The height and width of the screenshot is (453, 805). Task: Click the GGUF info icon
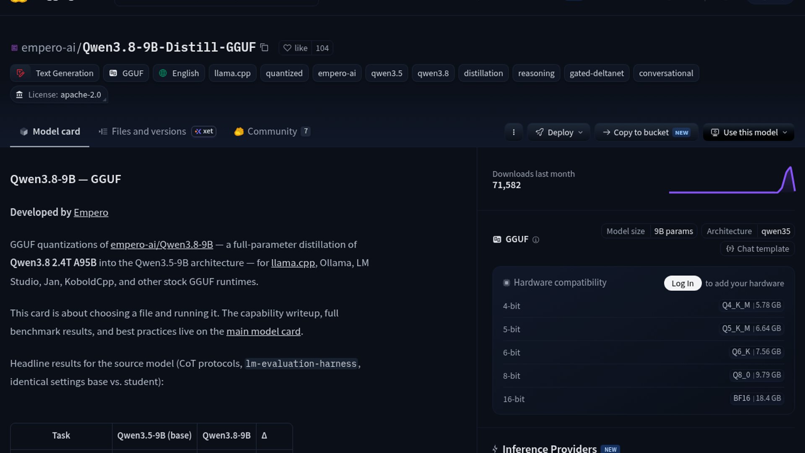coord(536,240)
